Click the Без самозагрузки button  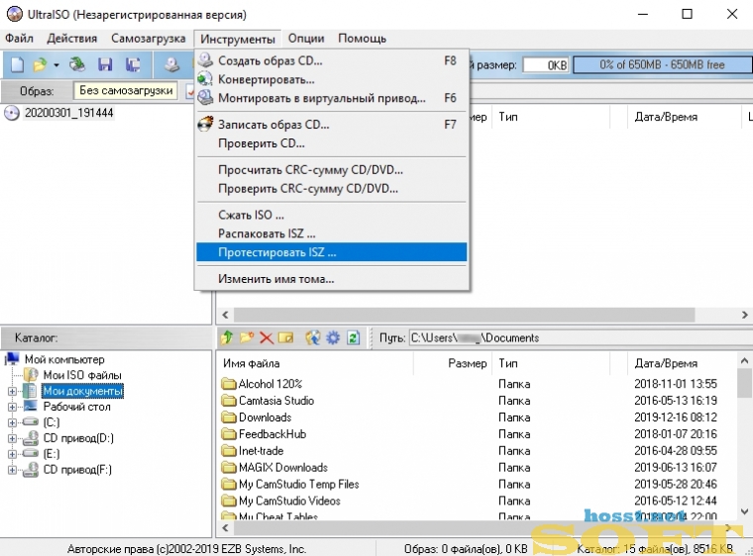point(126,91)
